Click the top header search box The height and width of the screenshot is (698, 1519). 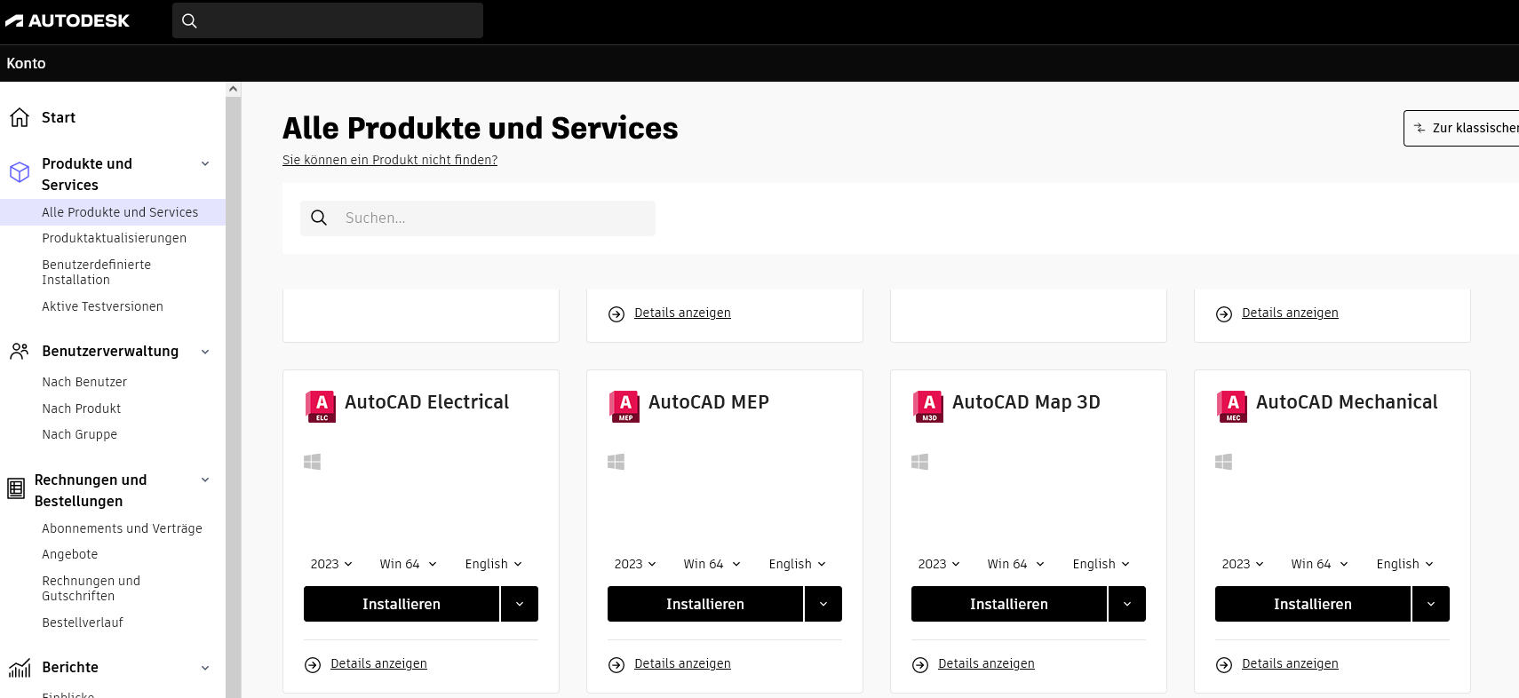coord(328,20)
